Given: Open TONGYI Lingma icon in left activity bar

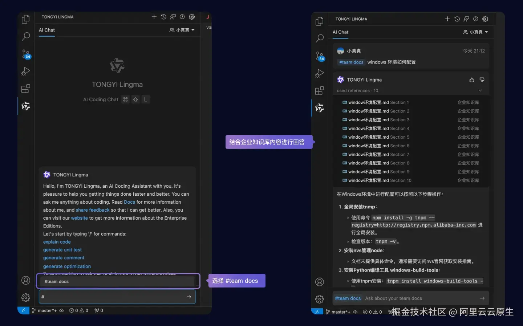Looking at the screenshot, I should [26, 106].
